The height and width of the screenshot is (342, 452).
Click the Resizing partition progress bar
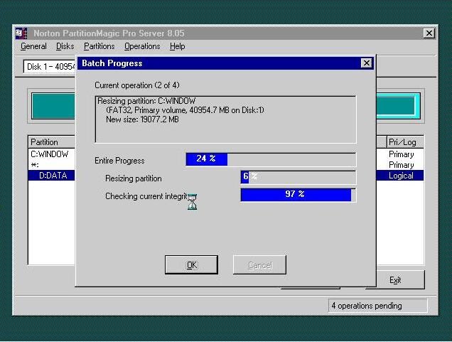pos(298,177)
